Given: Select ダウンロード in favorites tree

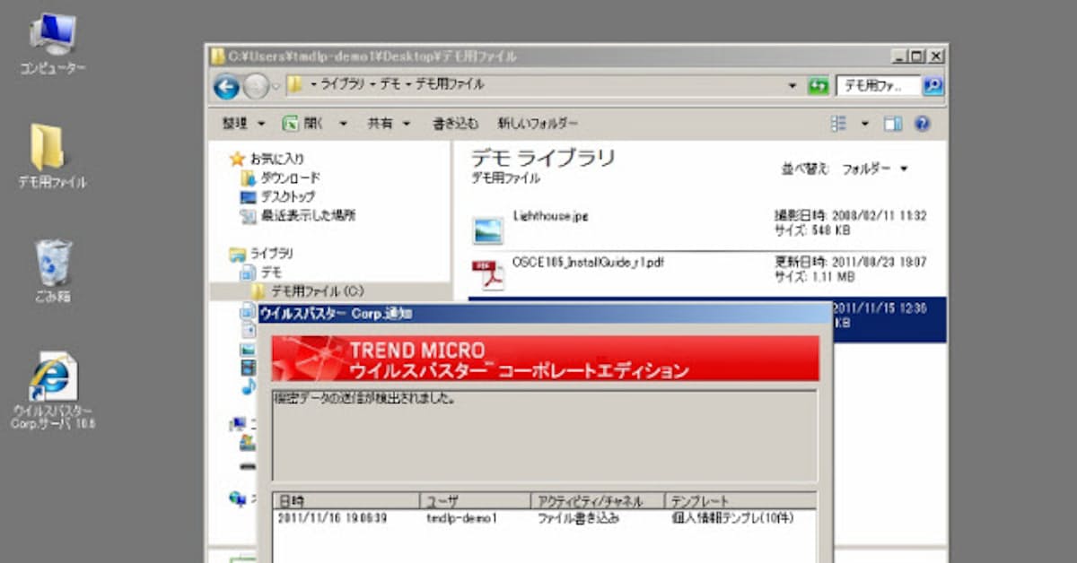Looking at the screenshot, I should 289,178.
